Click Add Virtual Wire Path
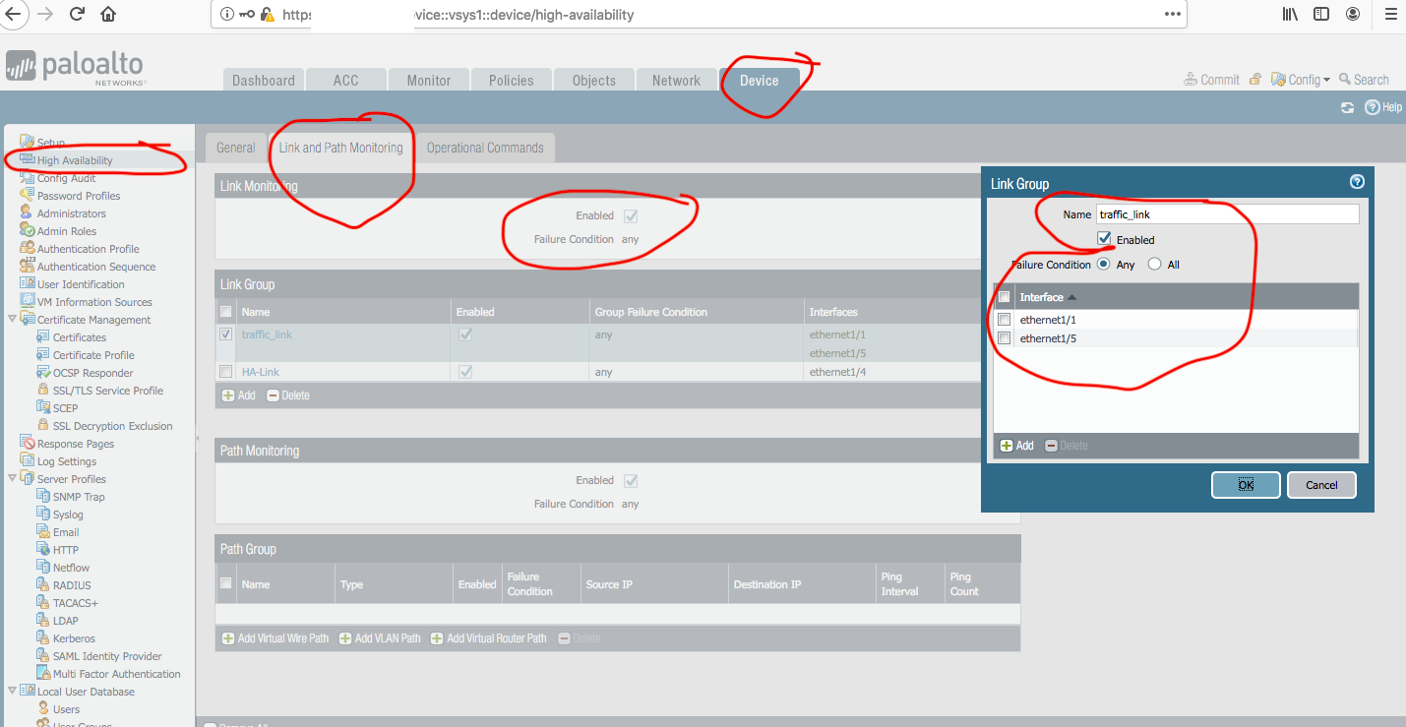 click(x=275, y=638)
